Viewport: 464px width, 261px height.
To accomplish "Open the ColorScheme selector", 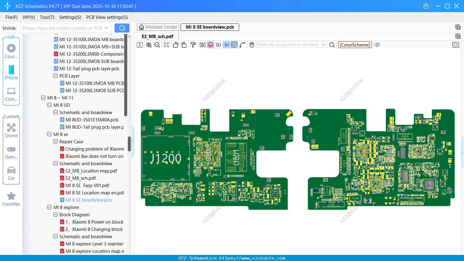I will (x=355, y=45).
